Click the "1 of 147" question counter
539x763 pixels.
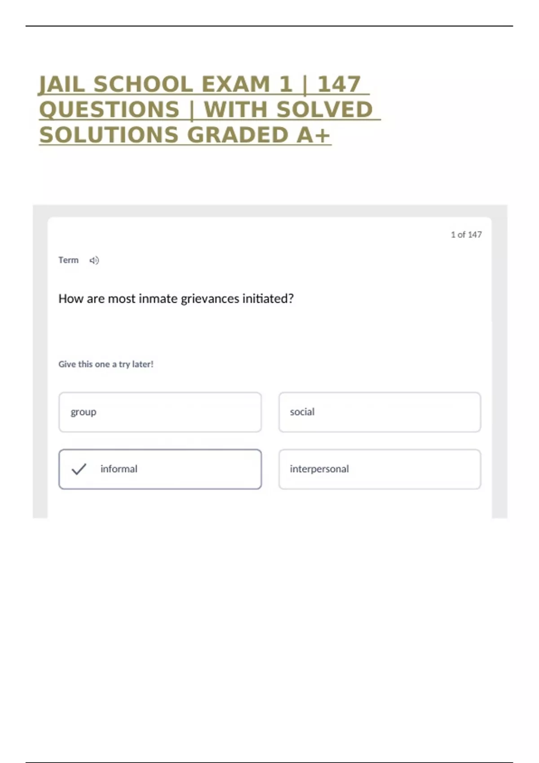466,235
